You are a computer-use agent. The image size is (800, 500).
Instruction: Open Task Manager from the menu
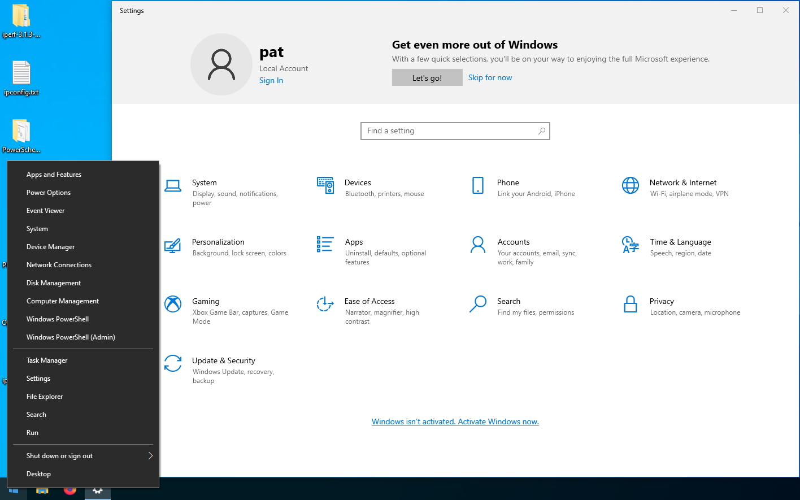(83, 360)
